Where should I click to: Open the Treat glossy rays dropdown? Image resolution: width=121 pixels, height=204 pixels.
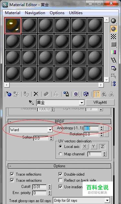coord(81,200)
